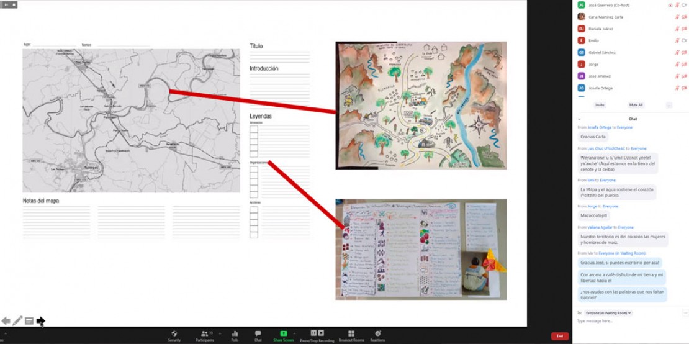Viewport: 689px width, 344px height.
Task: Select participant Gabriel Sánchez
Action: coord(631,52)
